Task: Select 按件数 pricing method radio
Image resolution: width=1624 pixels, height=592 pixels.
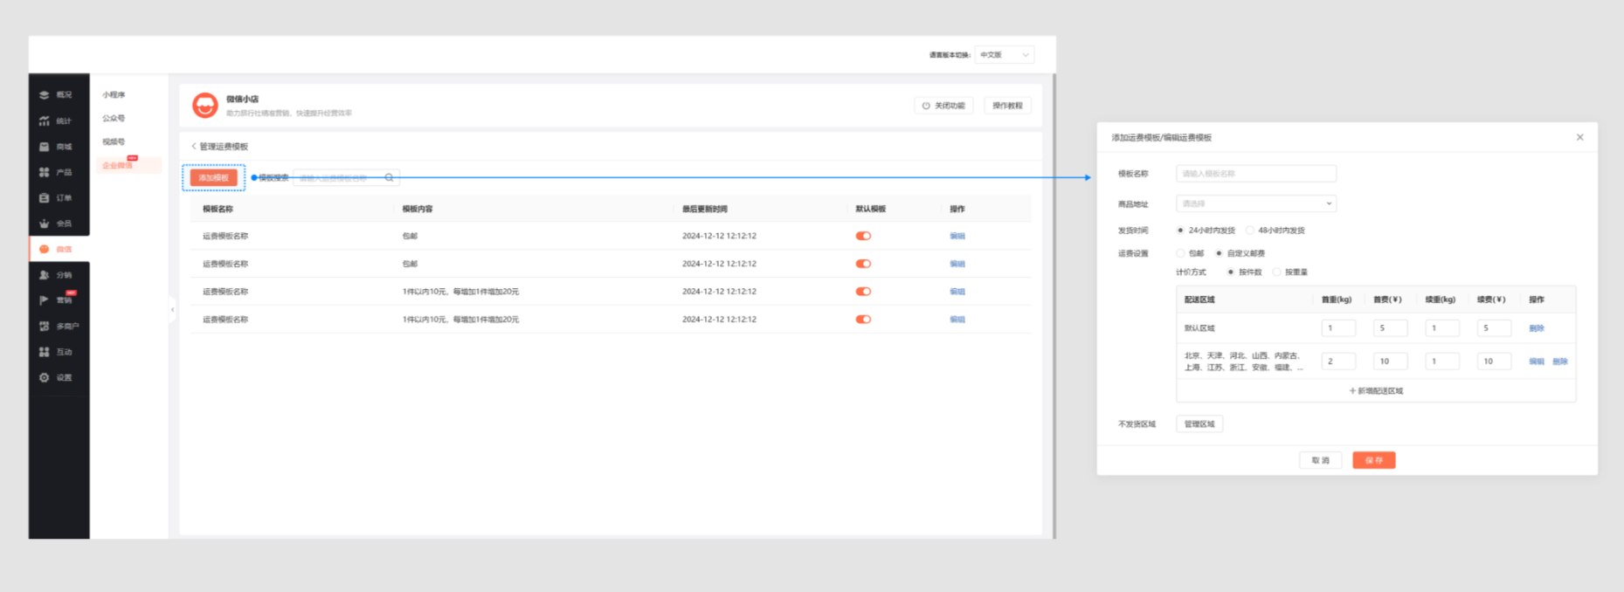Action: [1231, 272]
